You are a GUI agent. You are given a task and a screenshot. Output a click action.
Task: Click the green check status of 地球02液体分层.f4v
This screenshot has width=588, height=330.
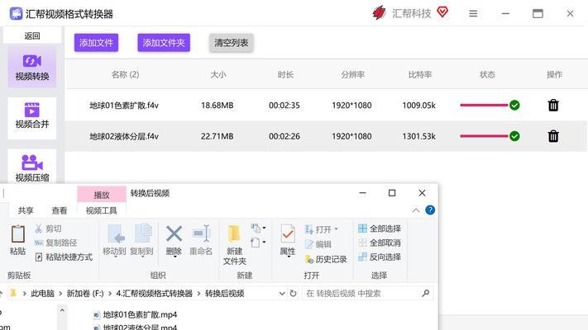[x=514, y=136]
